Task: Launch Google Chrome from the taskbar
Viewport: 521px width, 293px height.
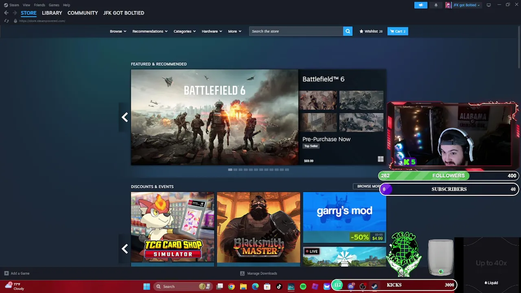Action: [231, 286]
